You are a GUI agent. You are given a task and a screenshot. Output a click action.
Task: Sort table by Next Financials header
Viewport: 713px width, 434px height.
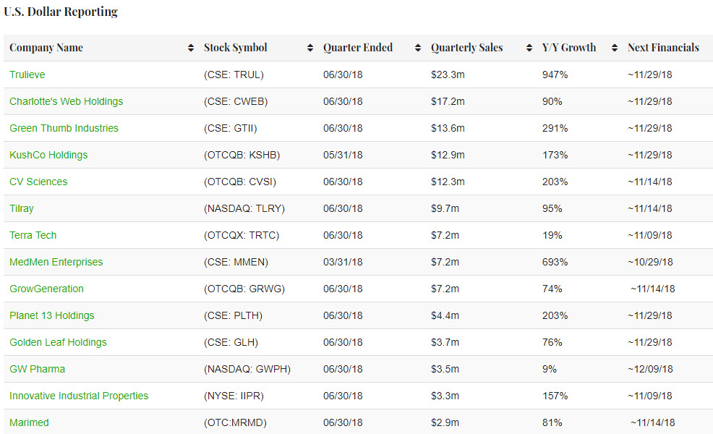663,48
